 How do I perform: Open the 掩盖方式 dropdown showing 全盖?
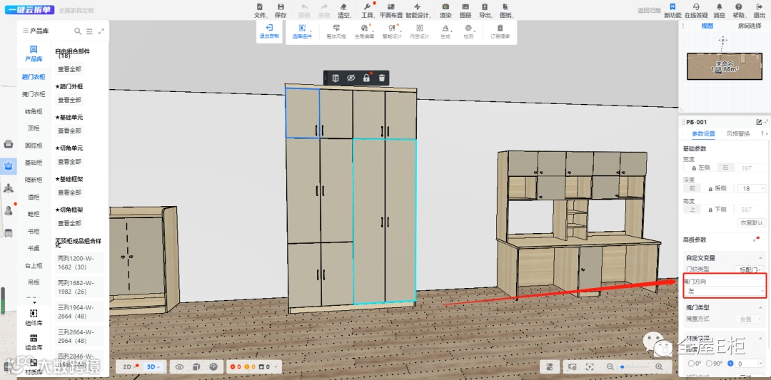point(749,319)
